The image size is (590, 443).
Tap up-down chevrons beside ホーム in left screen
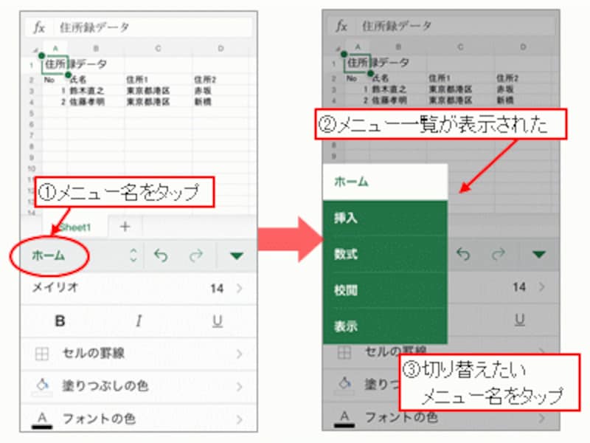tap(133, 255)
